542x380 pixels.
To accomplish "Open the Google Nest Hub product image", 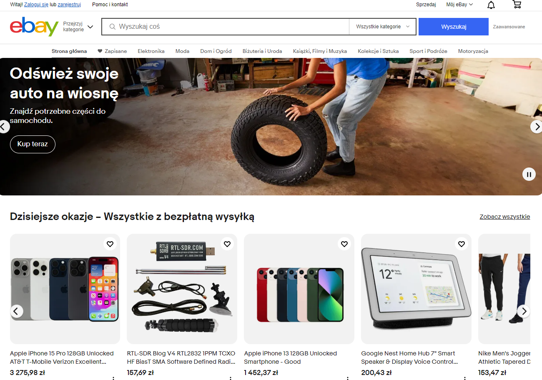I will coord(416,289).
